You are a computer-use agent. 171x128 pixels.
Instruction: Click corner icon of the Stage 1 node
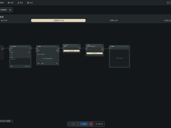(102, 45)
